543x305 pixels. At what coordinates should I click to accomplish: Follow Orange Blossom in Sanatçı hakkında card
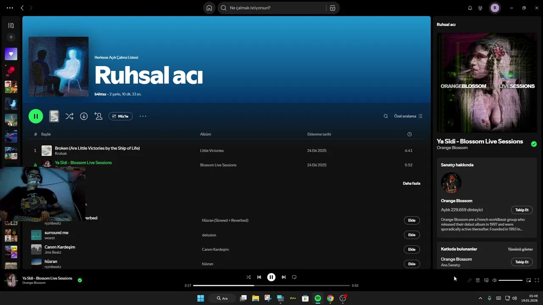click(x=522, y=210)
